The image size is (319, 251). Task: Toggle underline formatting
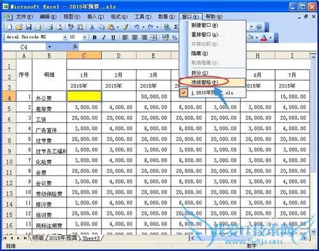click(x=113, y=38)
